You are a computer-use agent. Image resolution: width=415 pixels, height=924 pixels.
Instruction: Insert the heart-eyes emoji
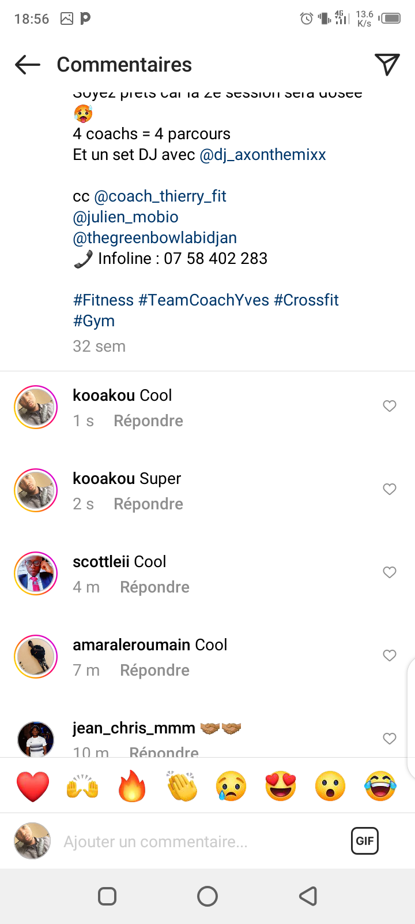[x=281, y=786]
